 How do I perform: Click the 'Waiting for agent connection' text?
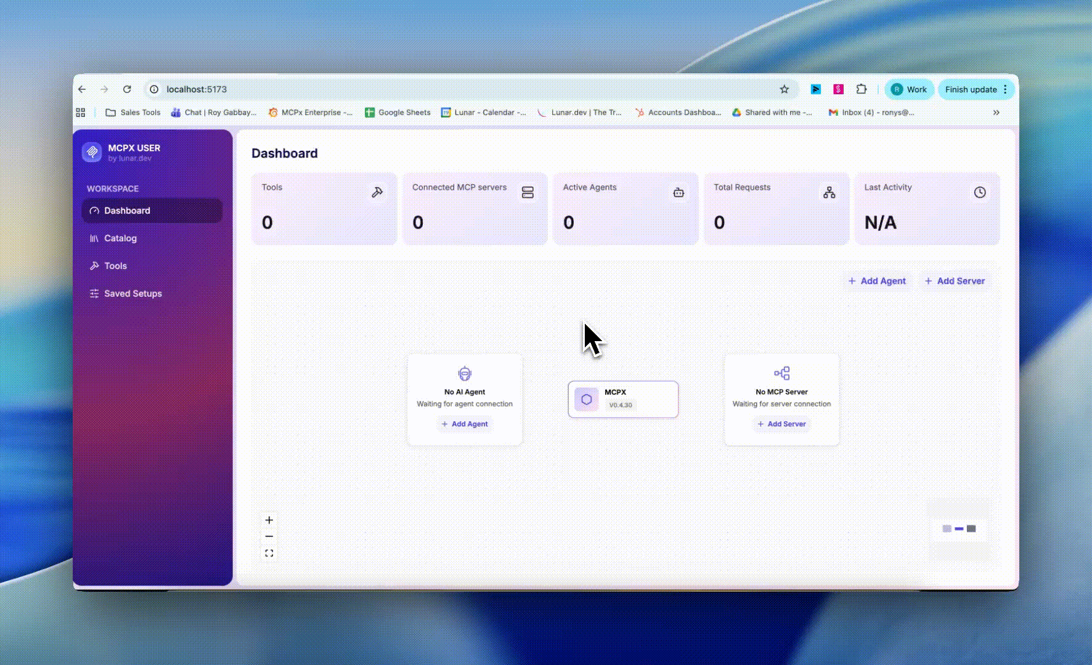click(465, 404)
